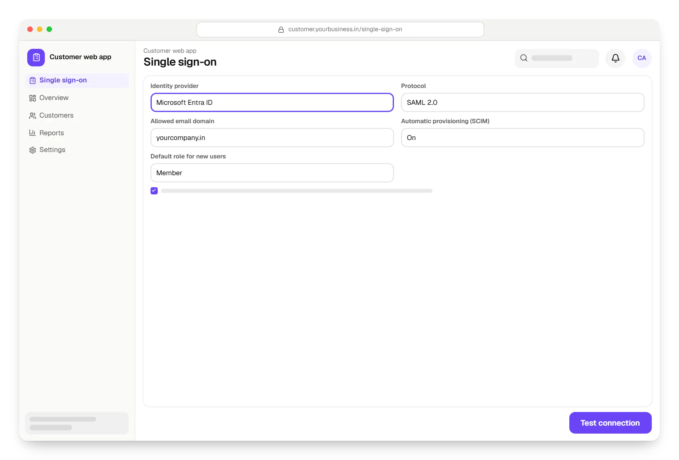The width and height of the screenshot is (679, 460).
Task: Open the CA user avatar
Action: 642,58
